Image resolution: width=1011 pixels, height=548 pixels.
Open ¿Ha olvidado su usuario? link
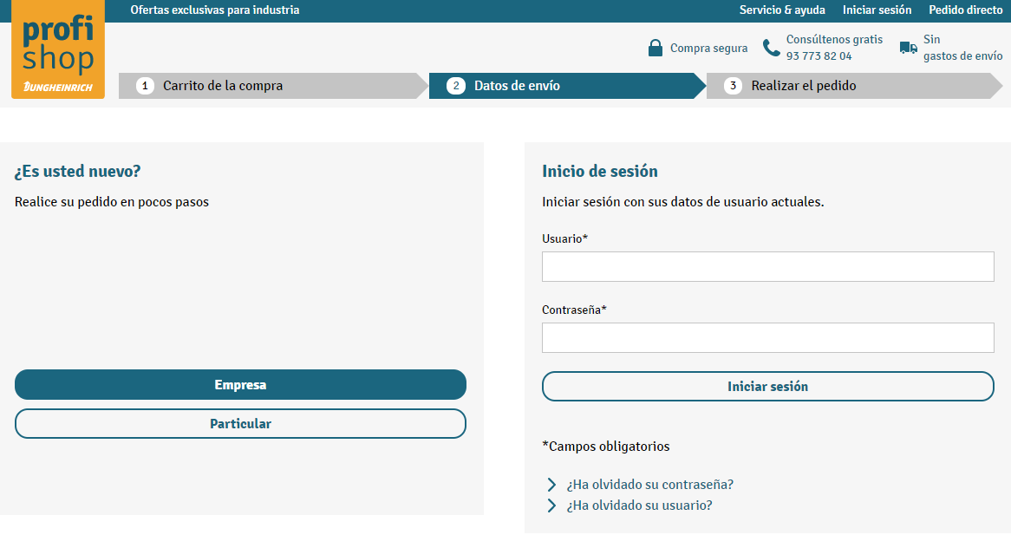[x=640, y=506]
